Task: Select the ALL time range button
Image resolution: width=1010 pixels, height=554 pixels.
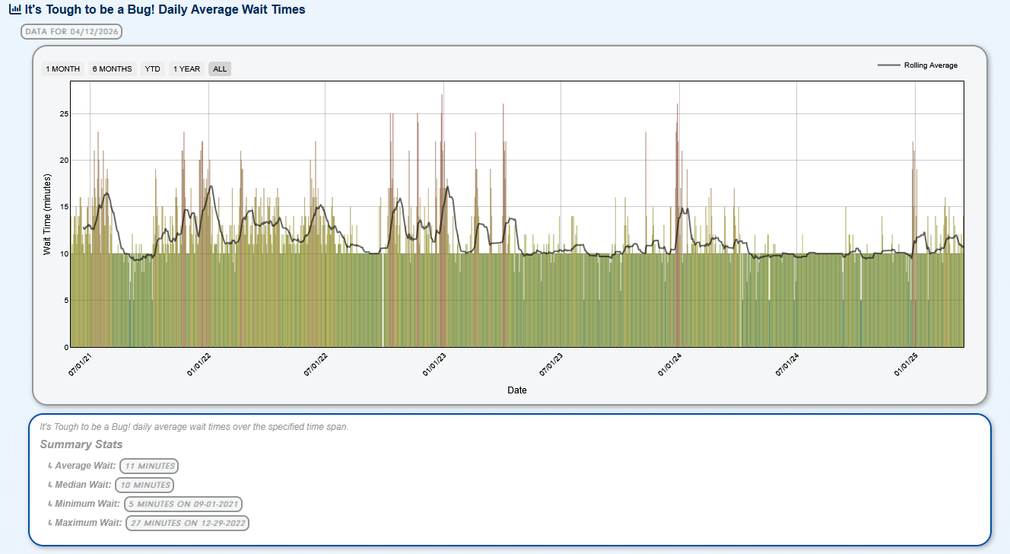Action: [x=220, y=69]
